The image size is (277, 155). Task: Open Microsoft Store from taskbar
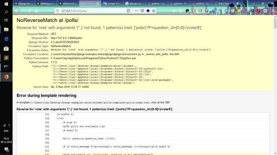tap(6, 48)
